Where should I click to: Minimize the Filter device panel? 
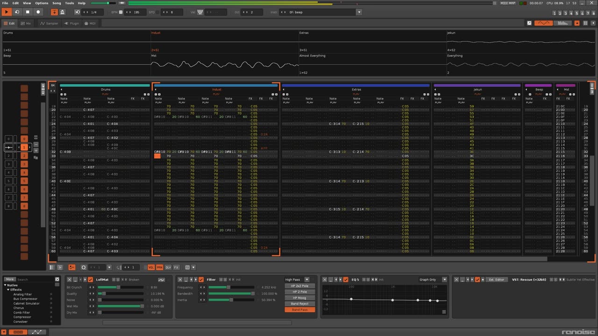pyautogui.click(x=186, y=280)
